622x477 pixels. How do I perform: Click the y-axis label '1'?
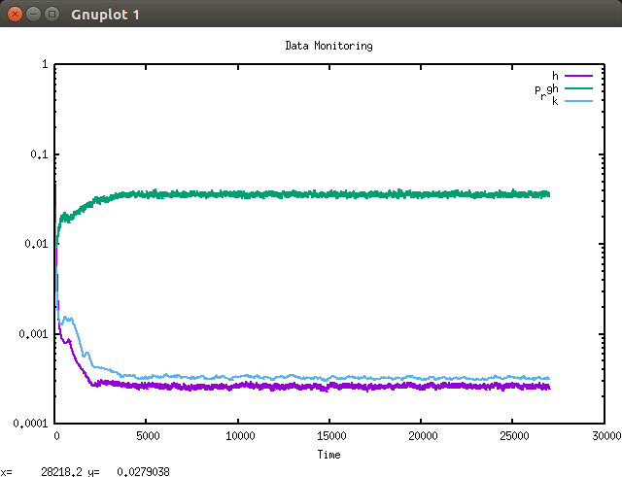pyautogui.click(x=45, y=64)
